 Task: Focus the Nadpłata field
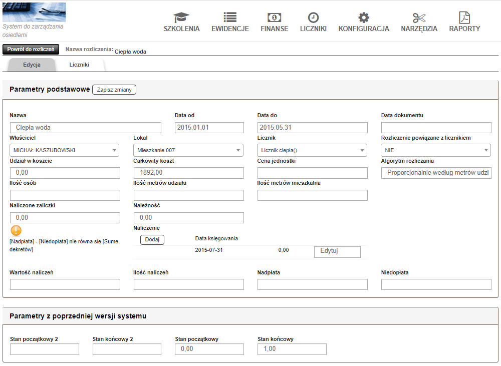tap(313, 284)
